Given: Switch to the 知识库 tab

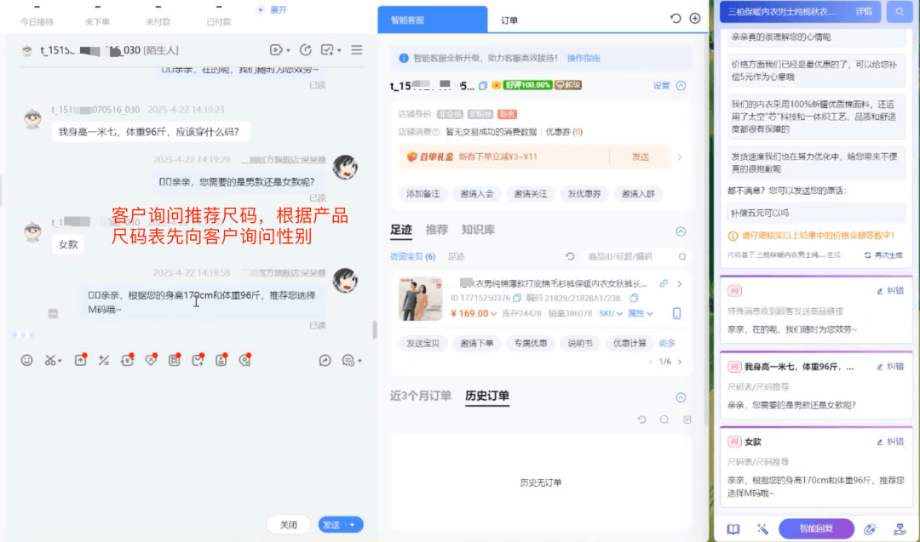Looking at the screenshot, I should pos(478,230).
